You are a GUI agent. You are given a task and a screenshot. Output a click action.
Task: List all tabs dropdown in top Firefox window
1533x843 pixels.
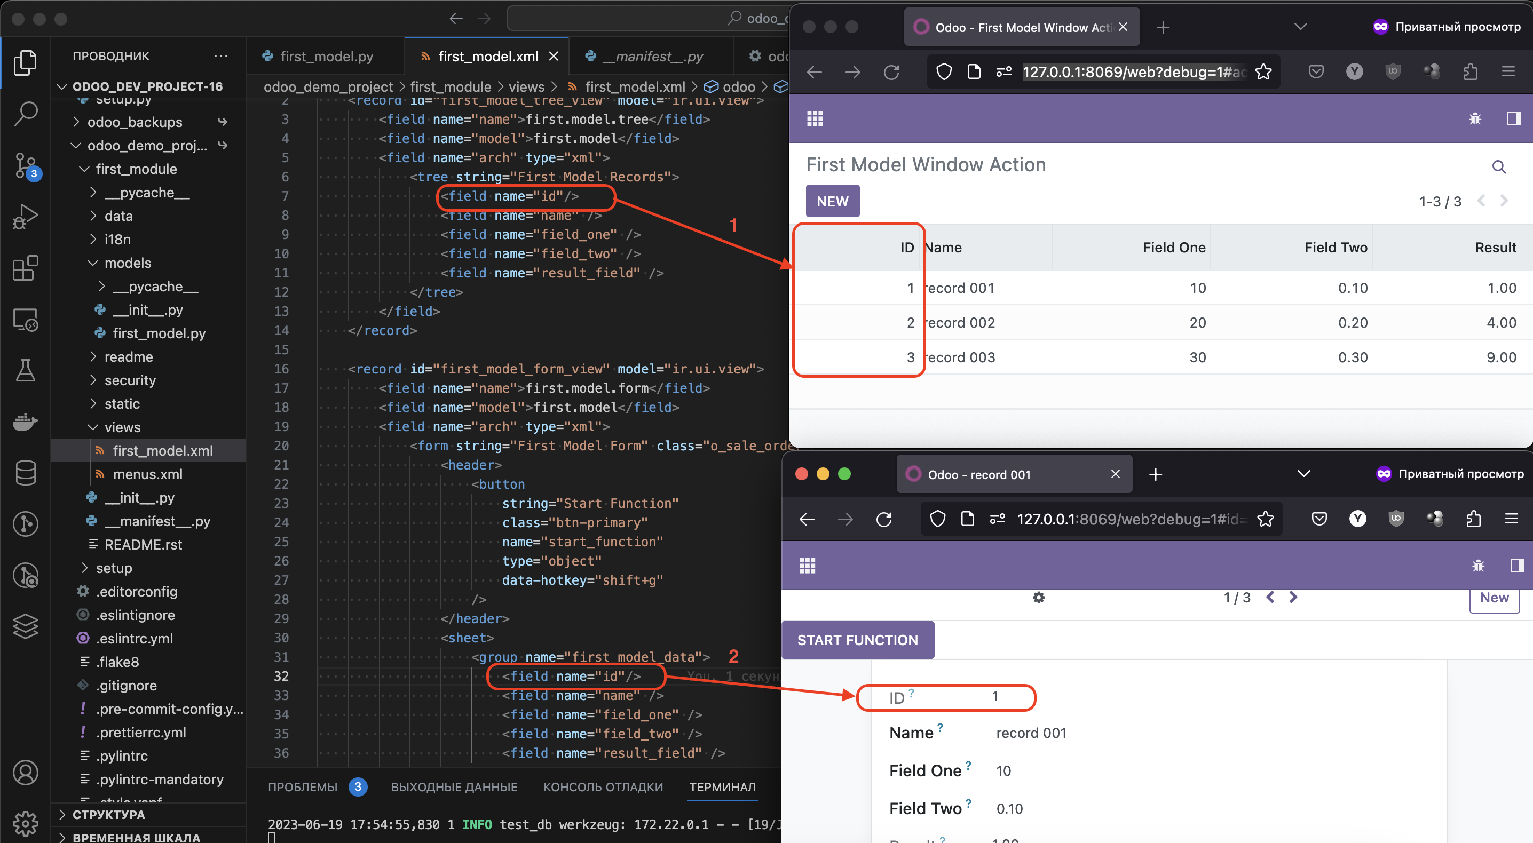tap(1300, 27)
